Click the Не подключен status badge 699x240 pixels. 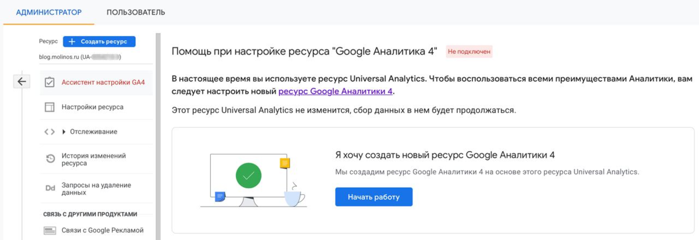[x=469, y=52]
